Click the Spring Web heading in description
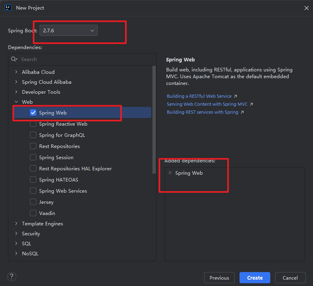This screenshot has width=313, height=286. (x=180, y=60)
